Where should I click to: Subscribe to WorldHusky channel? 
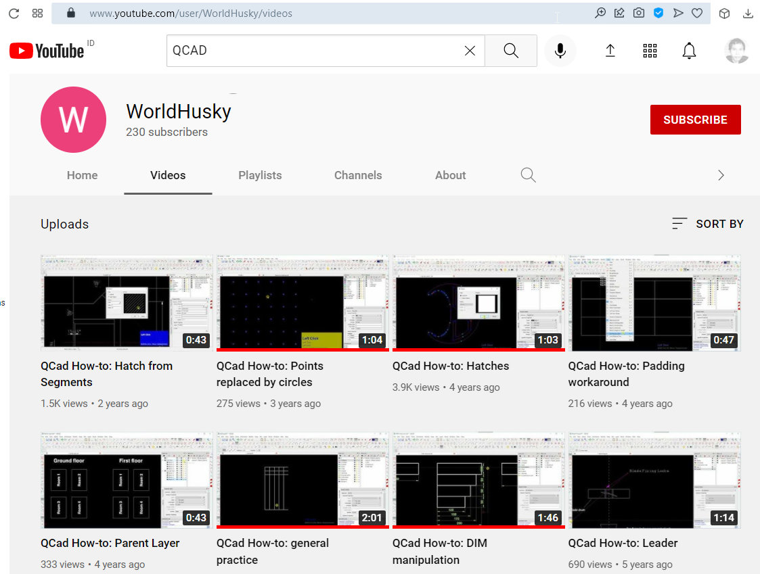[x=695, y=120]
